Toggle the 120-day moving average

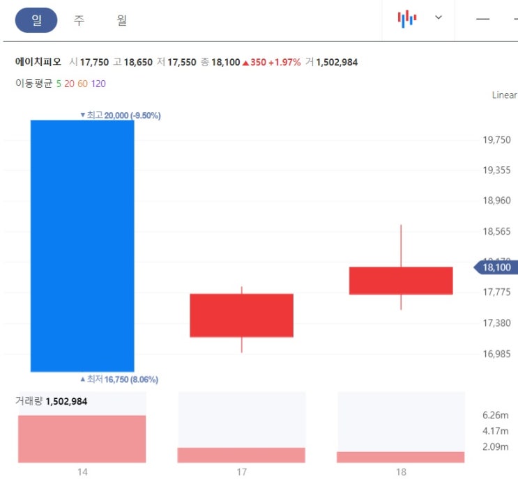[98, 84]
